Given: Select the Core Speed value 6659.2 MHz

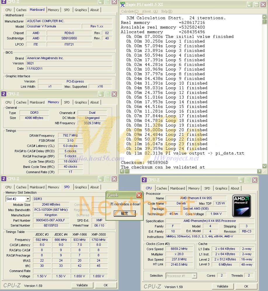Looking at the screenshot, I should pyautogui.click(x=179, y=249).
